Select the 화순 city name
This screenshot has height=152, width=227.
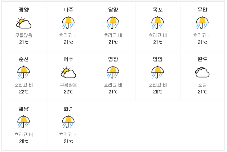pyautogui.click(x=68, y=109)
